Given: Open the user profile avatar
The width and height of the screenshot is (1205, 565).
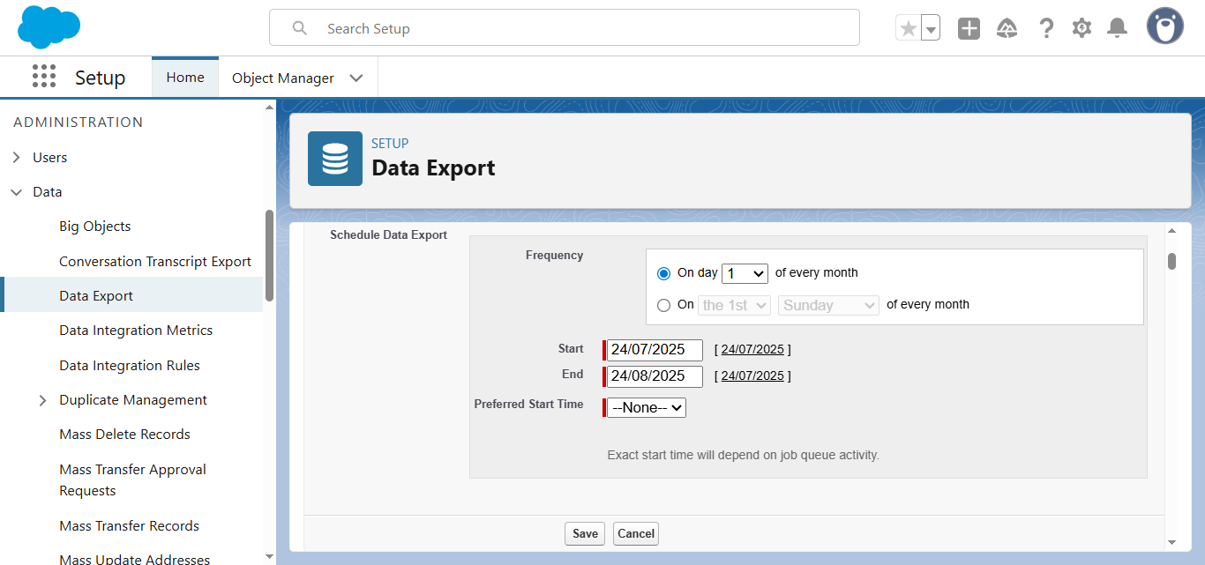Looking at the screenshot, I should point(1164,26).
